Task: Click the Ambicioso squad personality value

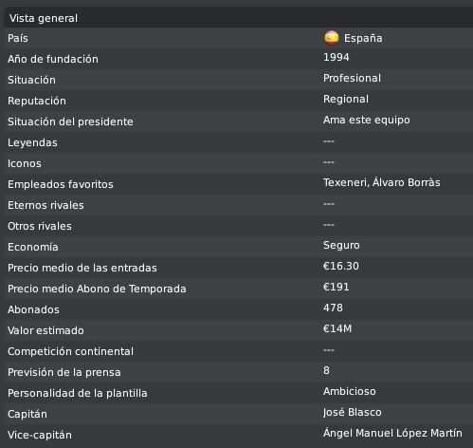Action: click(350, 391)
